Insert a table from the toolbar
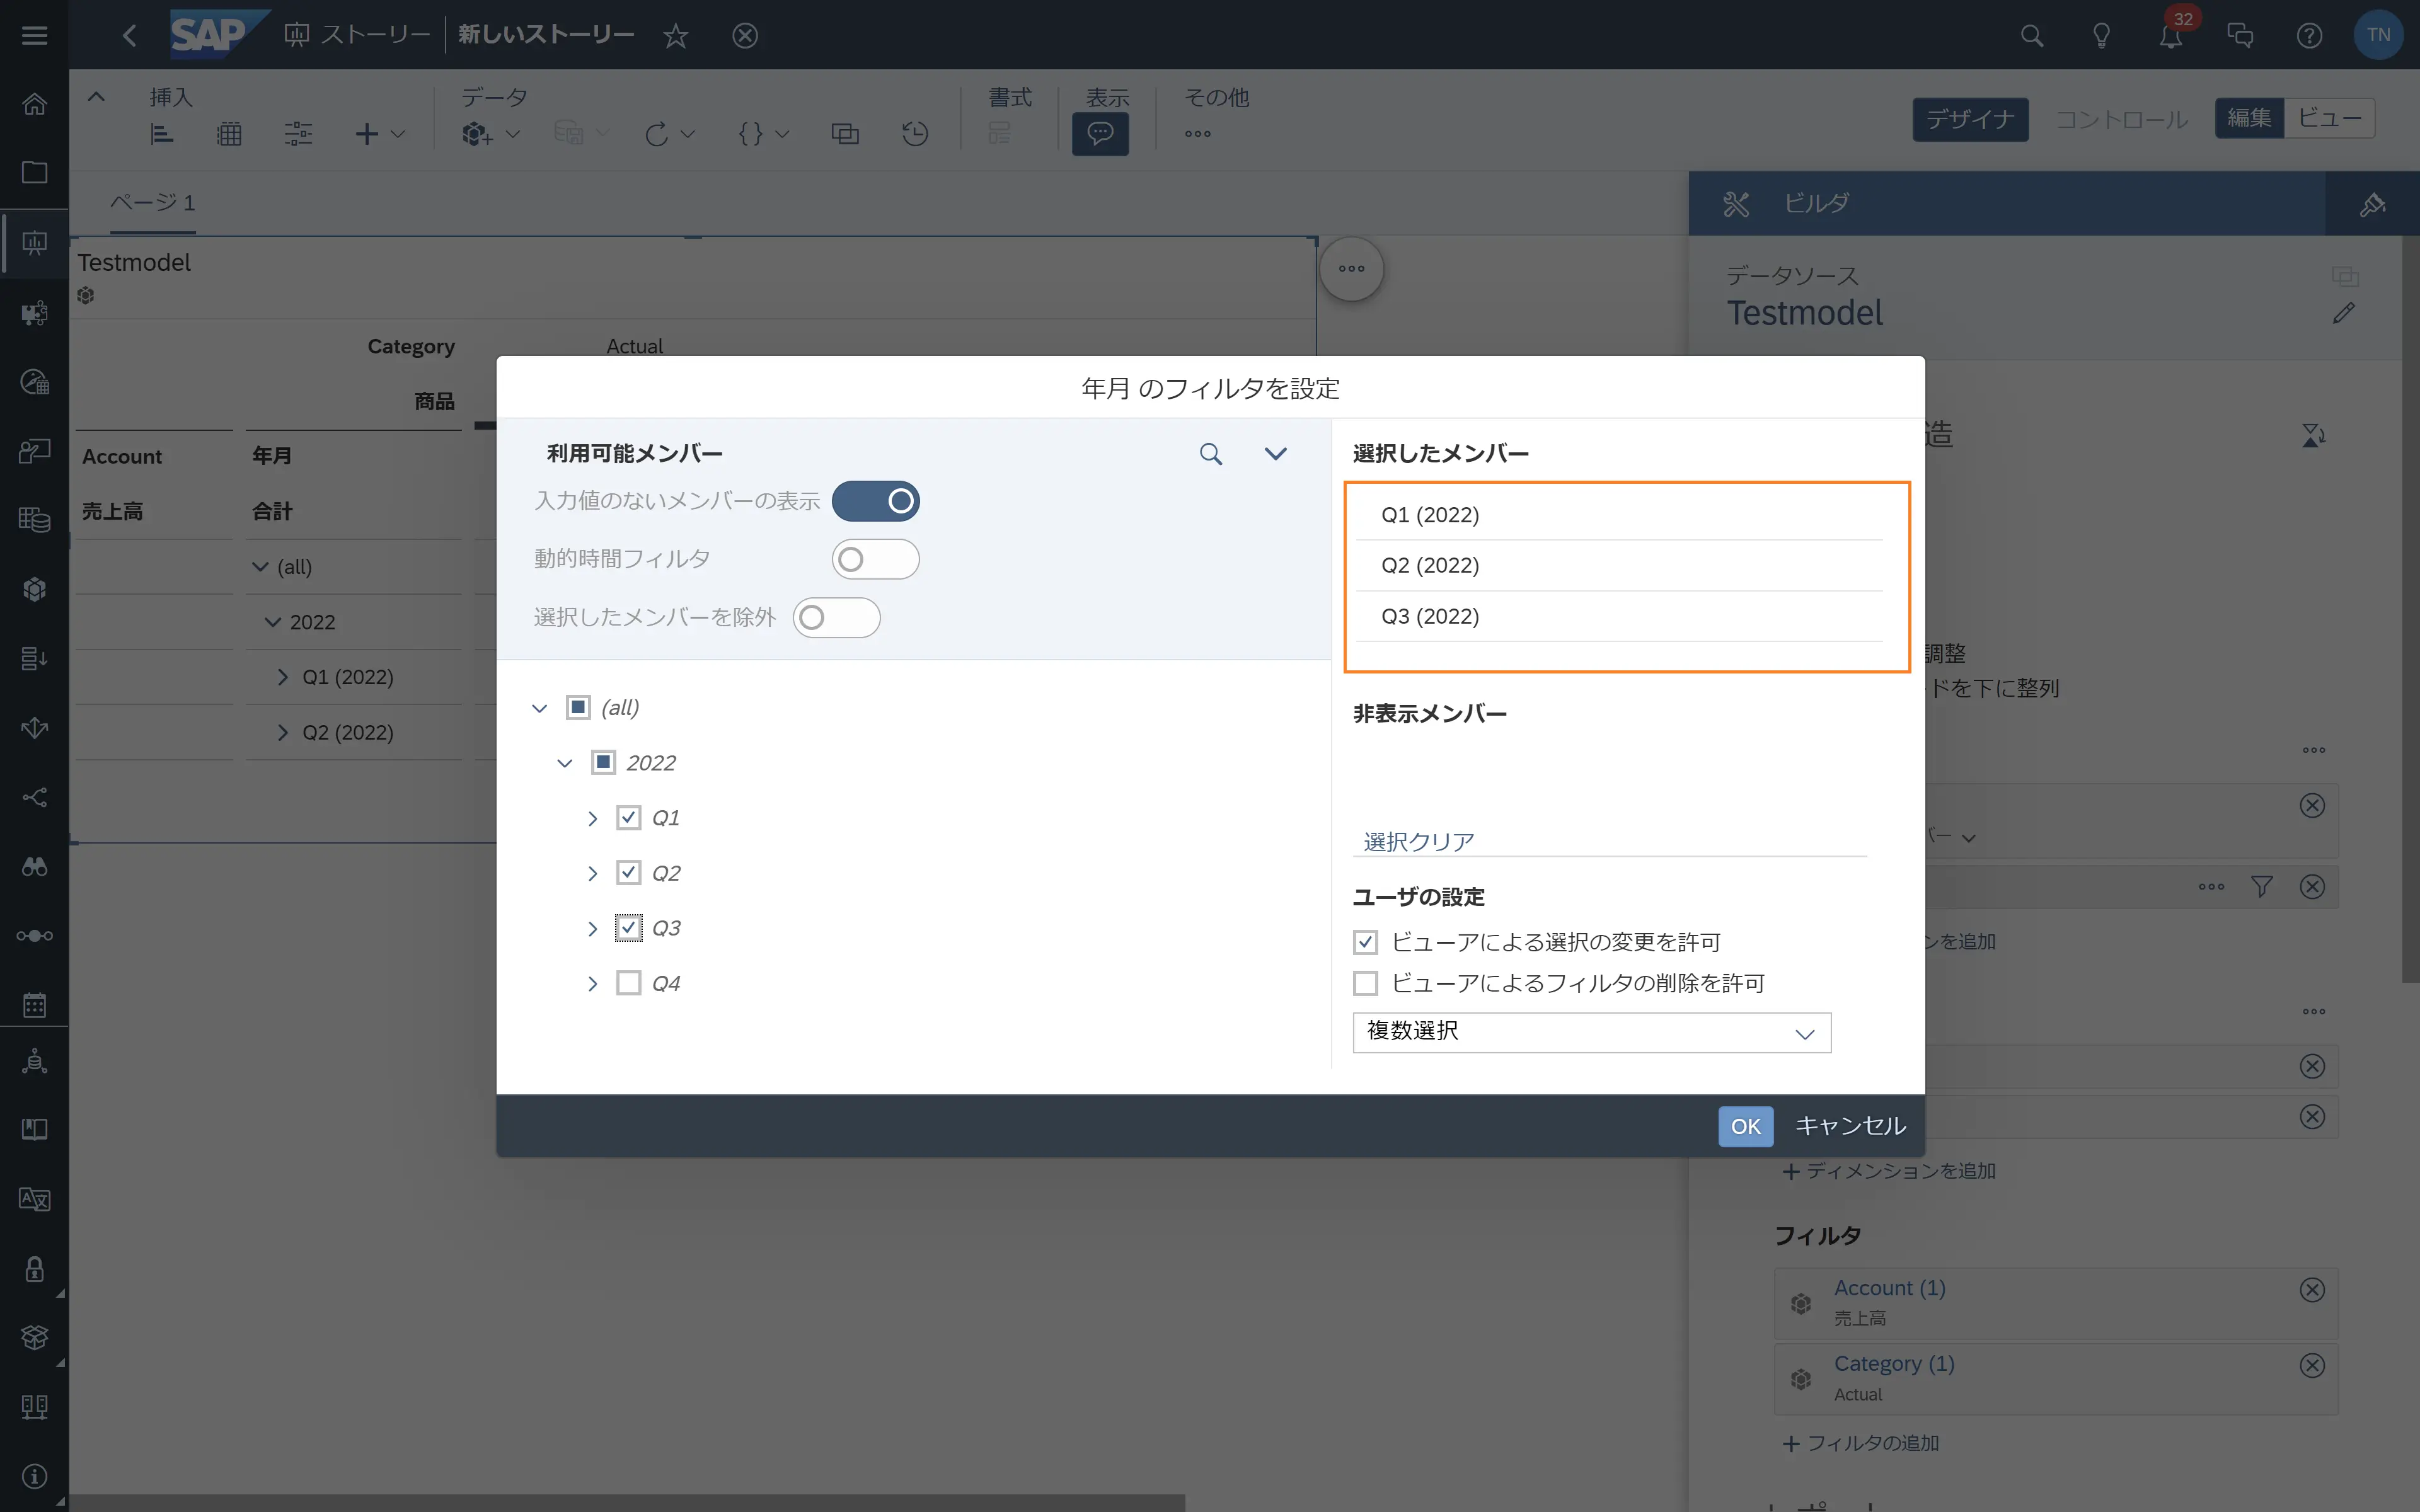Screen dimensions: 2420x1512 click(229, 133)
